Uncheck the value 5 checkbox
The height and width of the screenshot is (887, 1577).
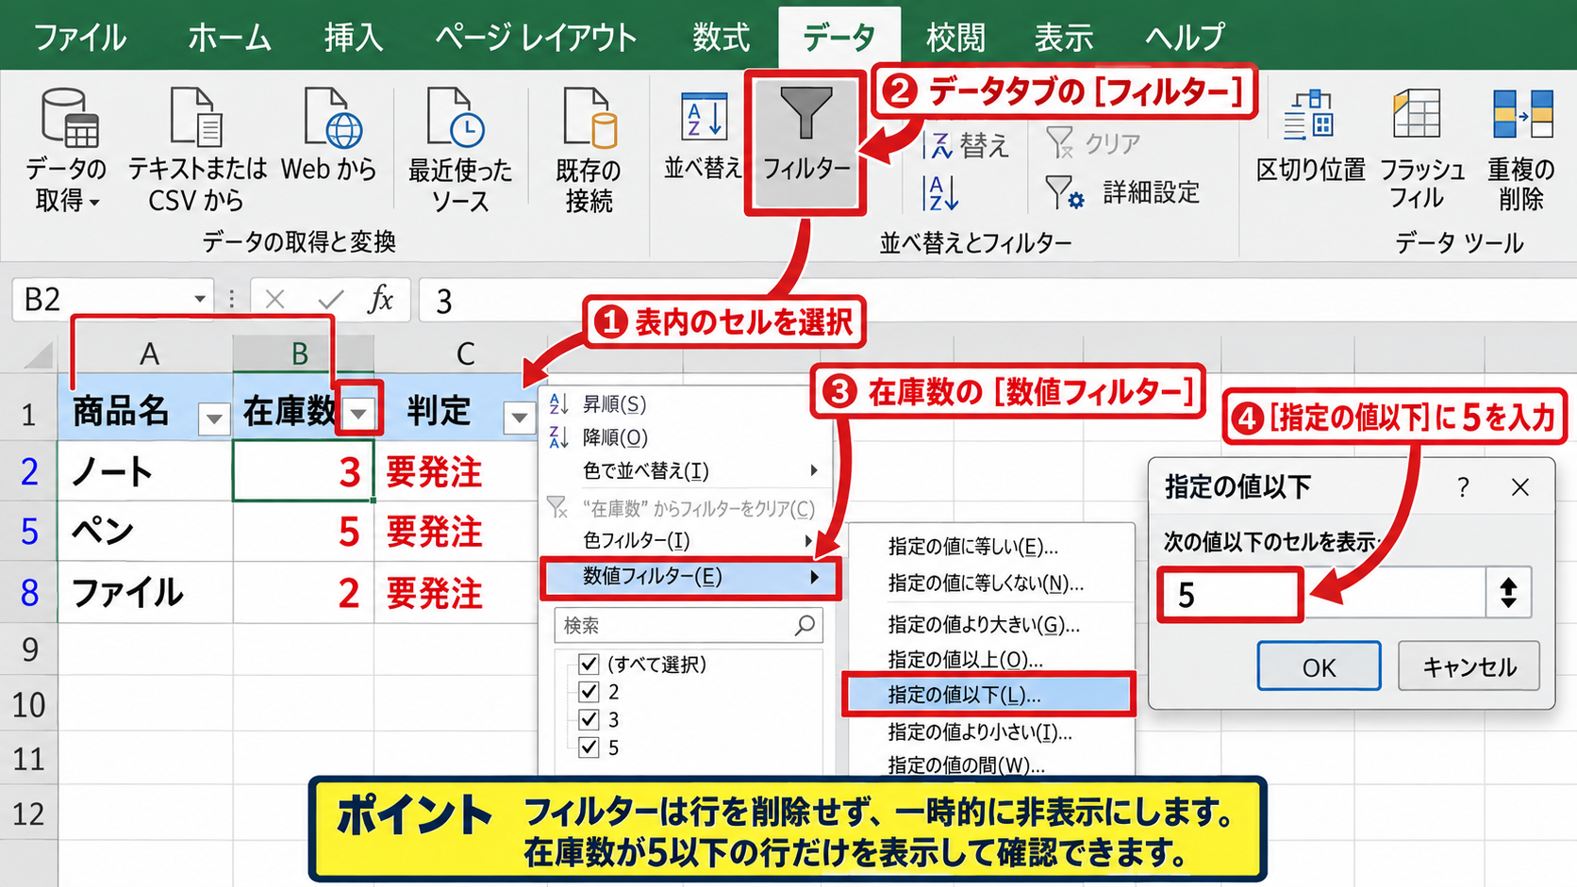tap(589, 747)
